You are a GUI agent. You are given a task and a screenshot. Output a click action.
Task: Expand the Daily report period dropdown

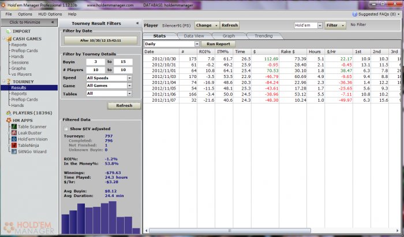pyautogui.click(x=197, y=44)
